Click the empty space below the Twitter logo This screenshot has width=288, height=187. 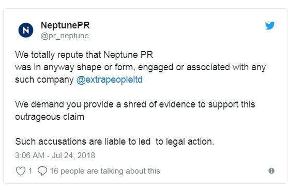(269, 42)
